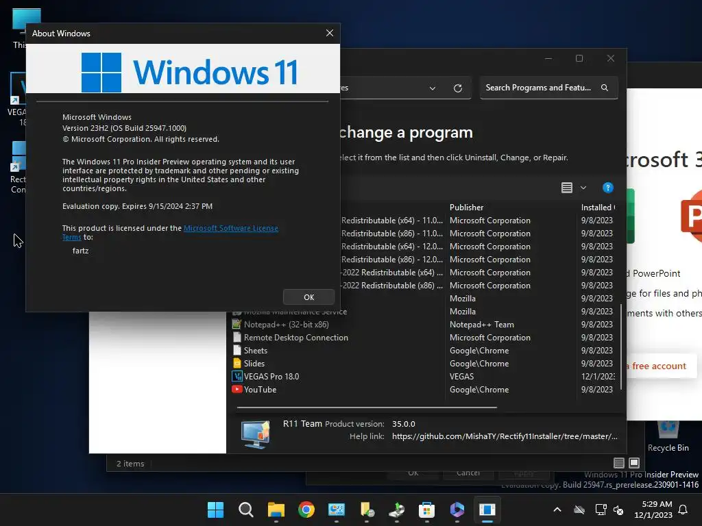Open the network tray icon
This screenshot has height=526, width=702.
click(601, 510)
